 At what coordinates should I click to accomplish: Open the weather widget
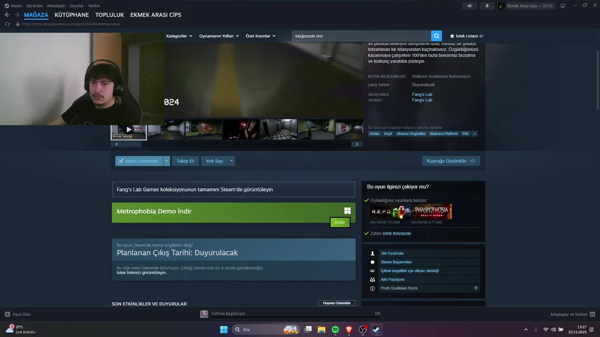[x=21, y=330]
